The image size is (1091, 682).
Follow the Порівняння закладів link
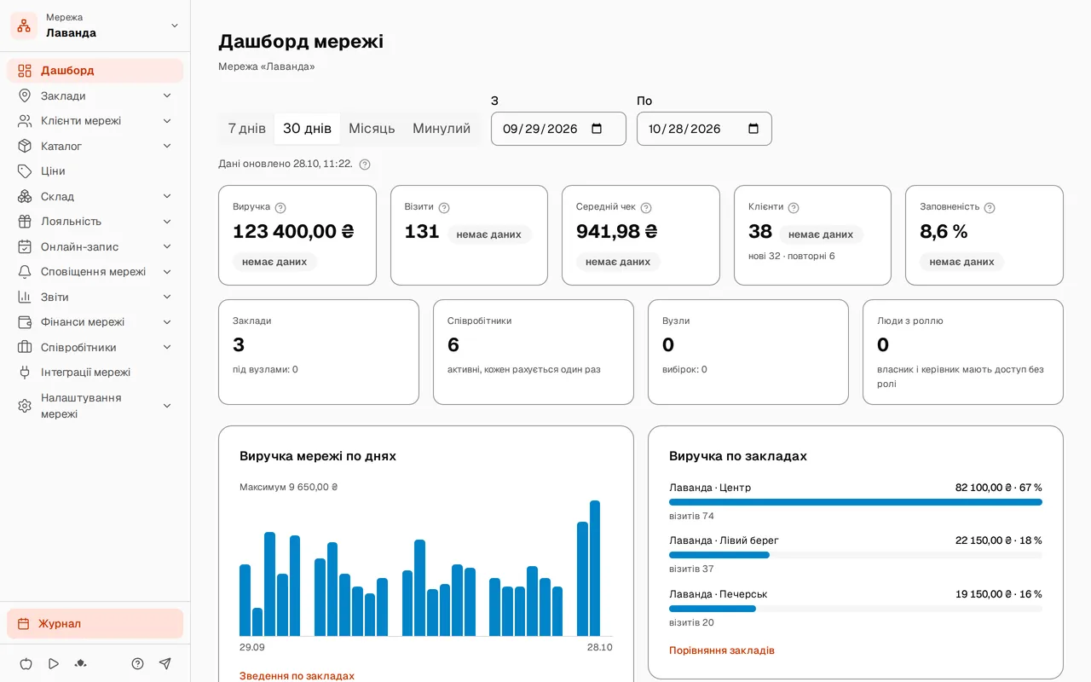(x=722, y=650)
